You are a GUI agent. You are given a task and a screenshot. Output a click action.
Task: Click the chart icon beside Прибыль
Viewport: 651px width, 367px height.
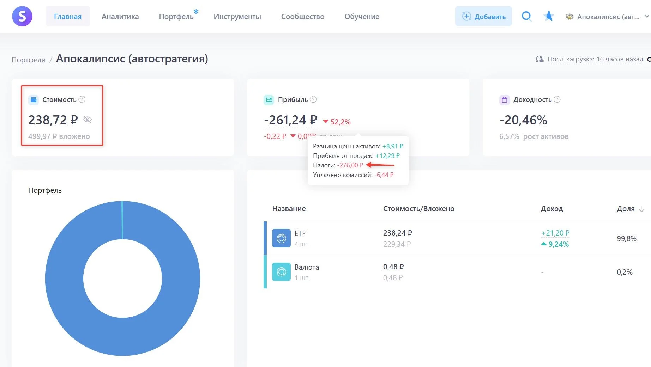[269, 100]
